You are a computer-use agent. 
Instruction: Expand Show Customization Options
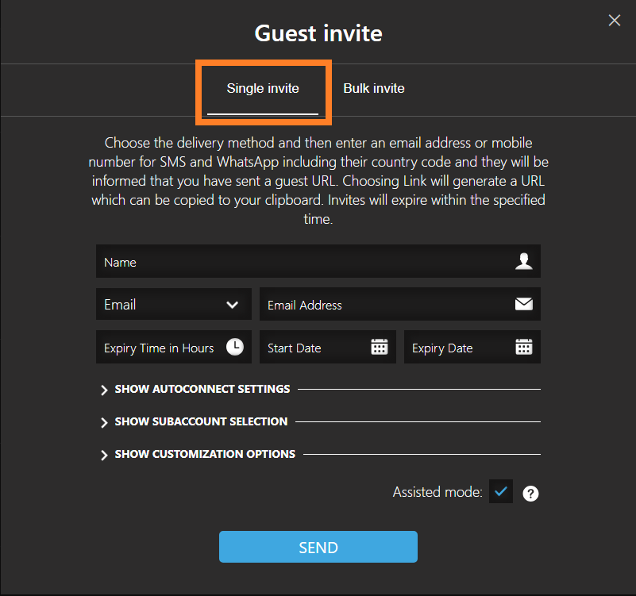tap(199, 453)
